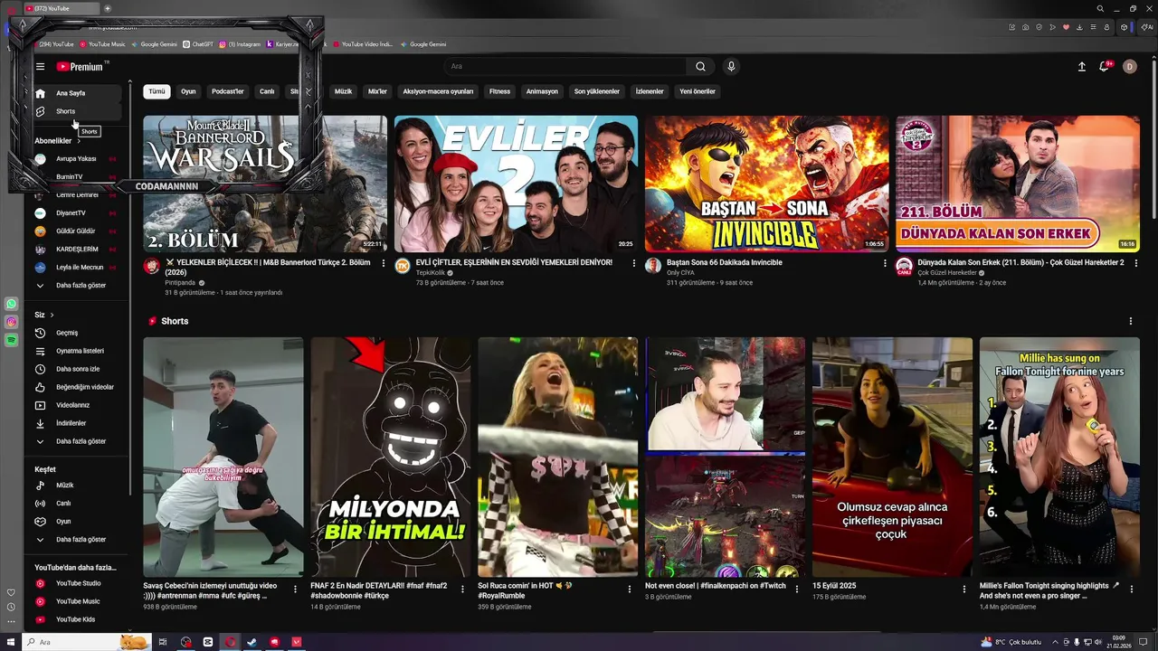The image size is (1158, 651).
Task: Expand the Abonelikler section chevron
Action: 79,141
